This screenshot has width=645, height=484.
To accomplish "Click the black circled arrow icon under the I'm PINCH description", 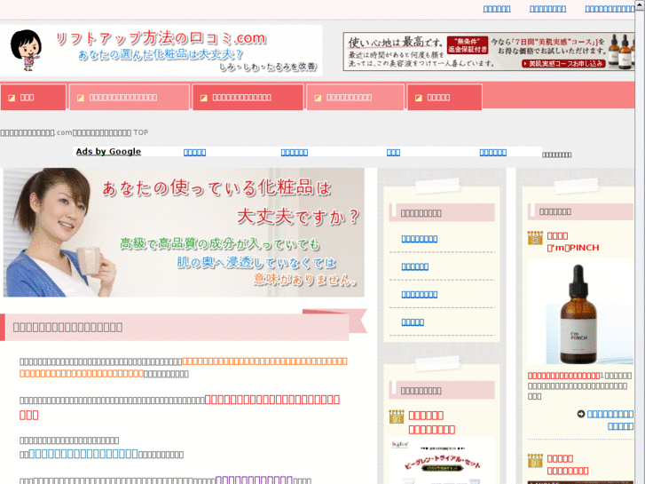I will click(x=581, y=414).
